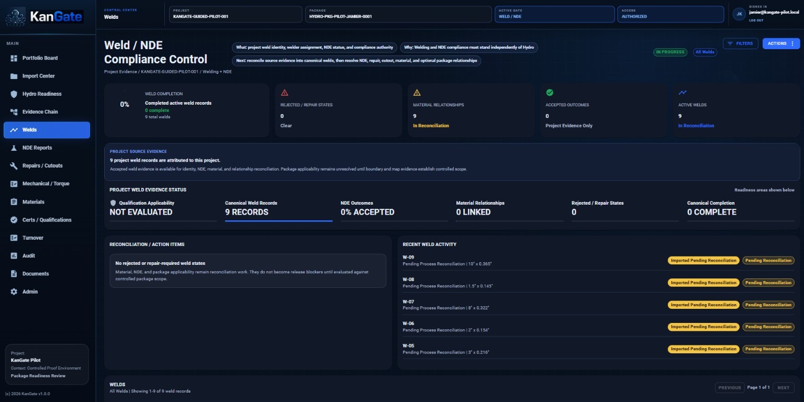Click the Materials clipboard icon
Viewport: 804px width, 402px height.
coord(14,202)
